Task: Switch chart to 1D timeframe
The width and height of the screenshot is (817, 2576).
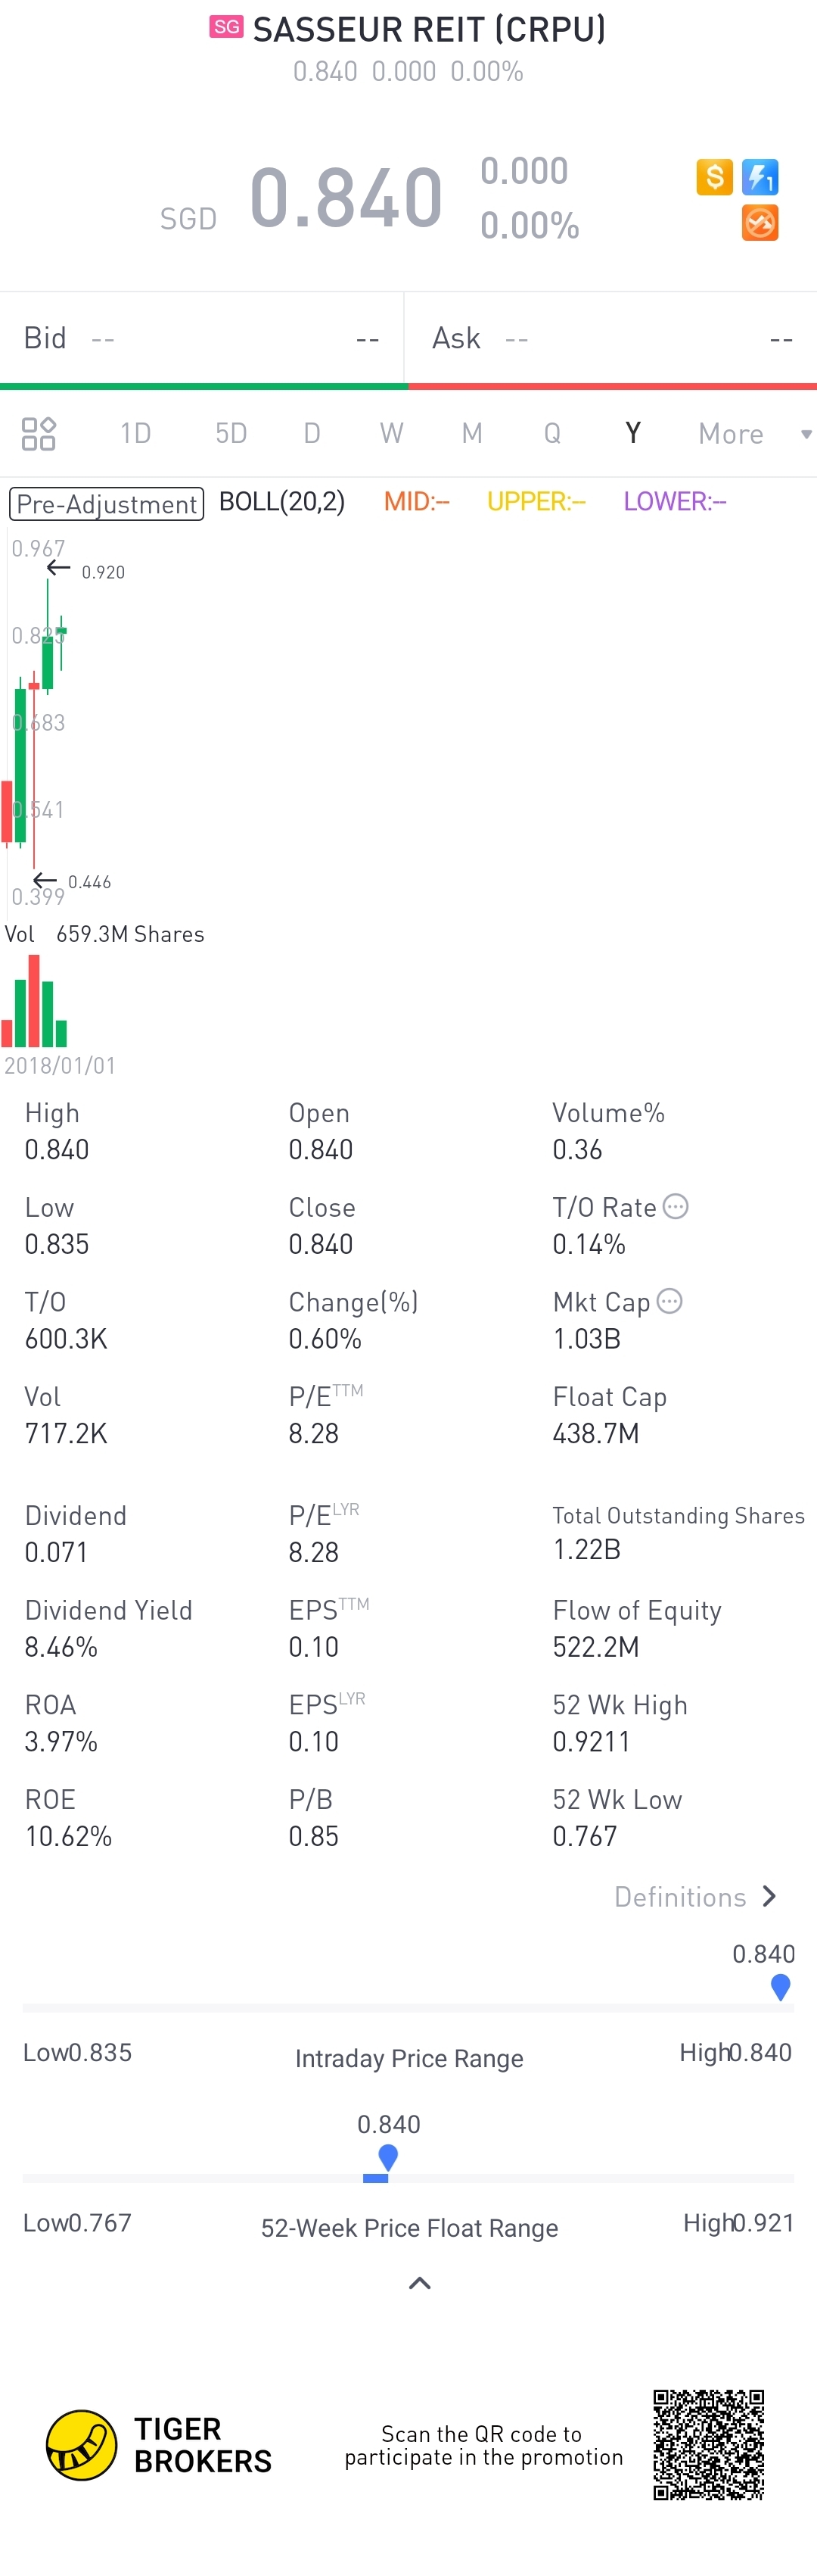Action: pos(136,433)
